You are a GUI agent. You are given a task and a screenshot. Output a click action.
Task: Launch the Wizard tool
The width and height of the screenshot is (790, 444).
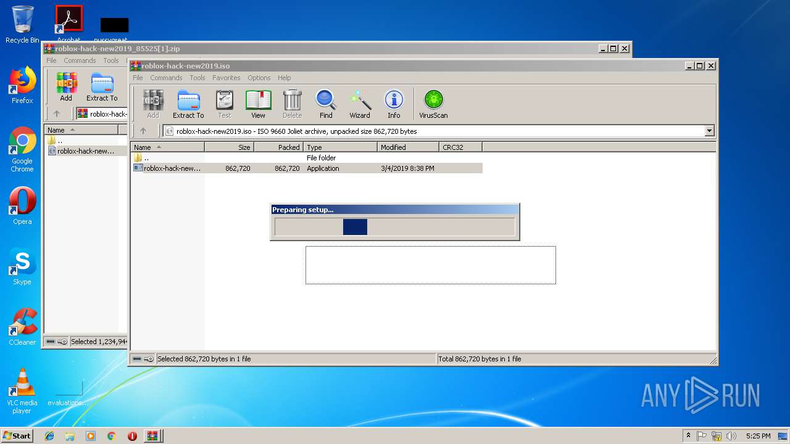[x=360, y=104]
